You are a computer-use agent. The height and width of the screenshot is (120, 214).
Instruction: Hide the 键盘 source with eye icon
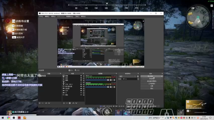click(81, 80)
